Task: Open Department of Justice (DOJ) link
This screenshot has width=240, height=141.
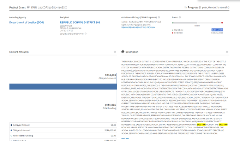Action: tap(27, 22)
